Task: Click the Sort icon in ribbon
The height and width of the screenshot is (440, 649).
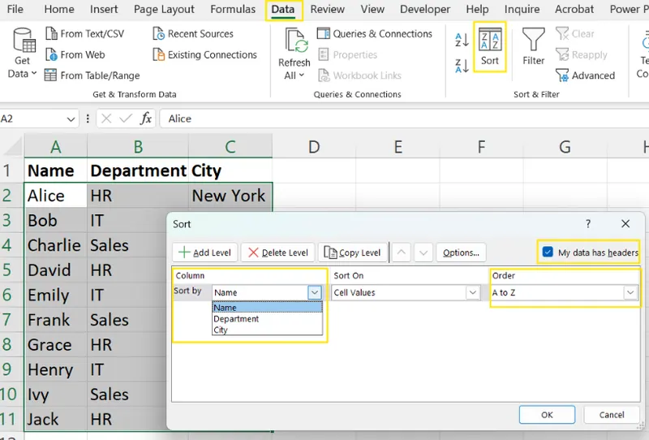Action: (490, 41)
